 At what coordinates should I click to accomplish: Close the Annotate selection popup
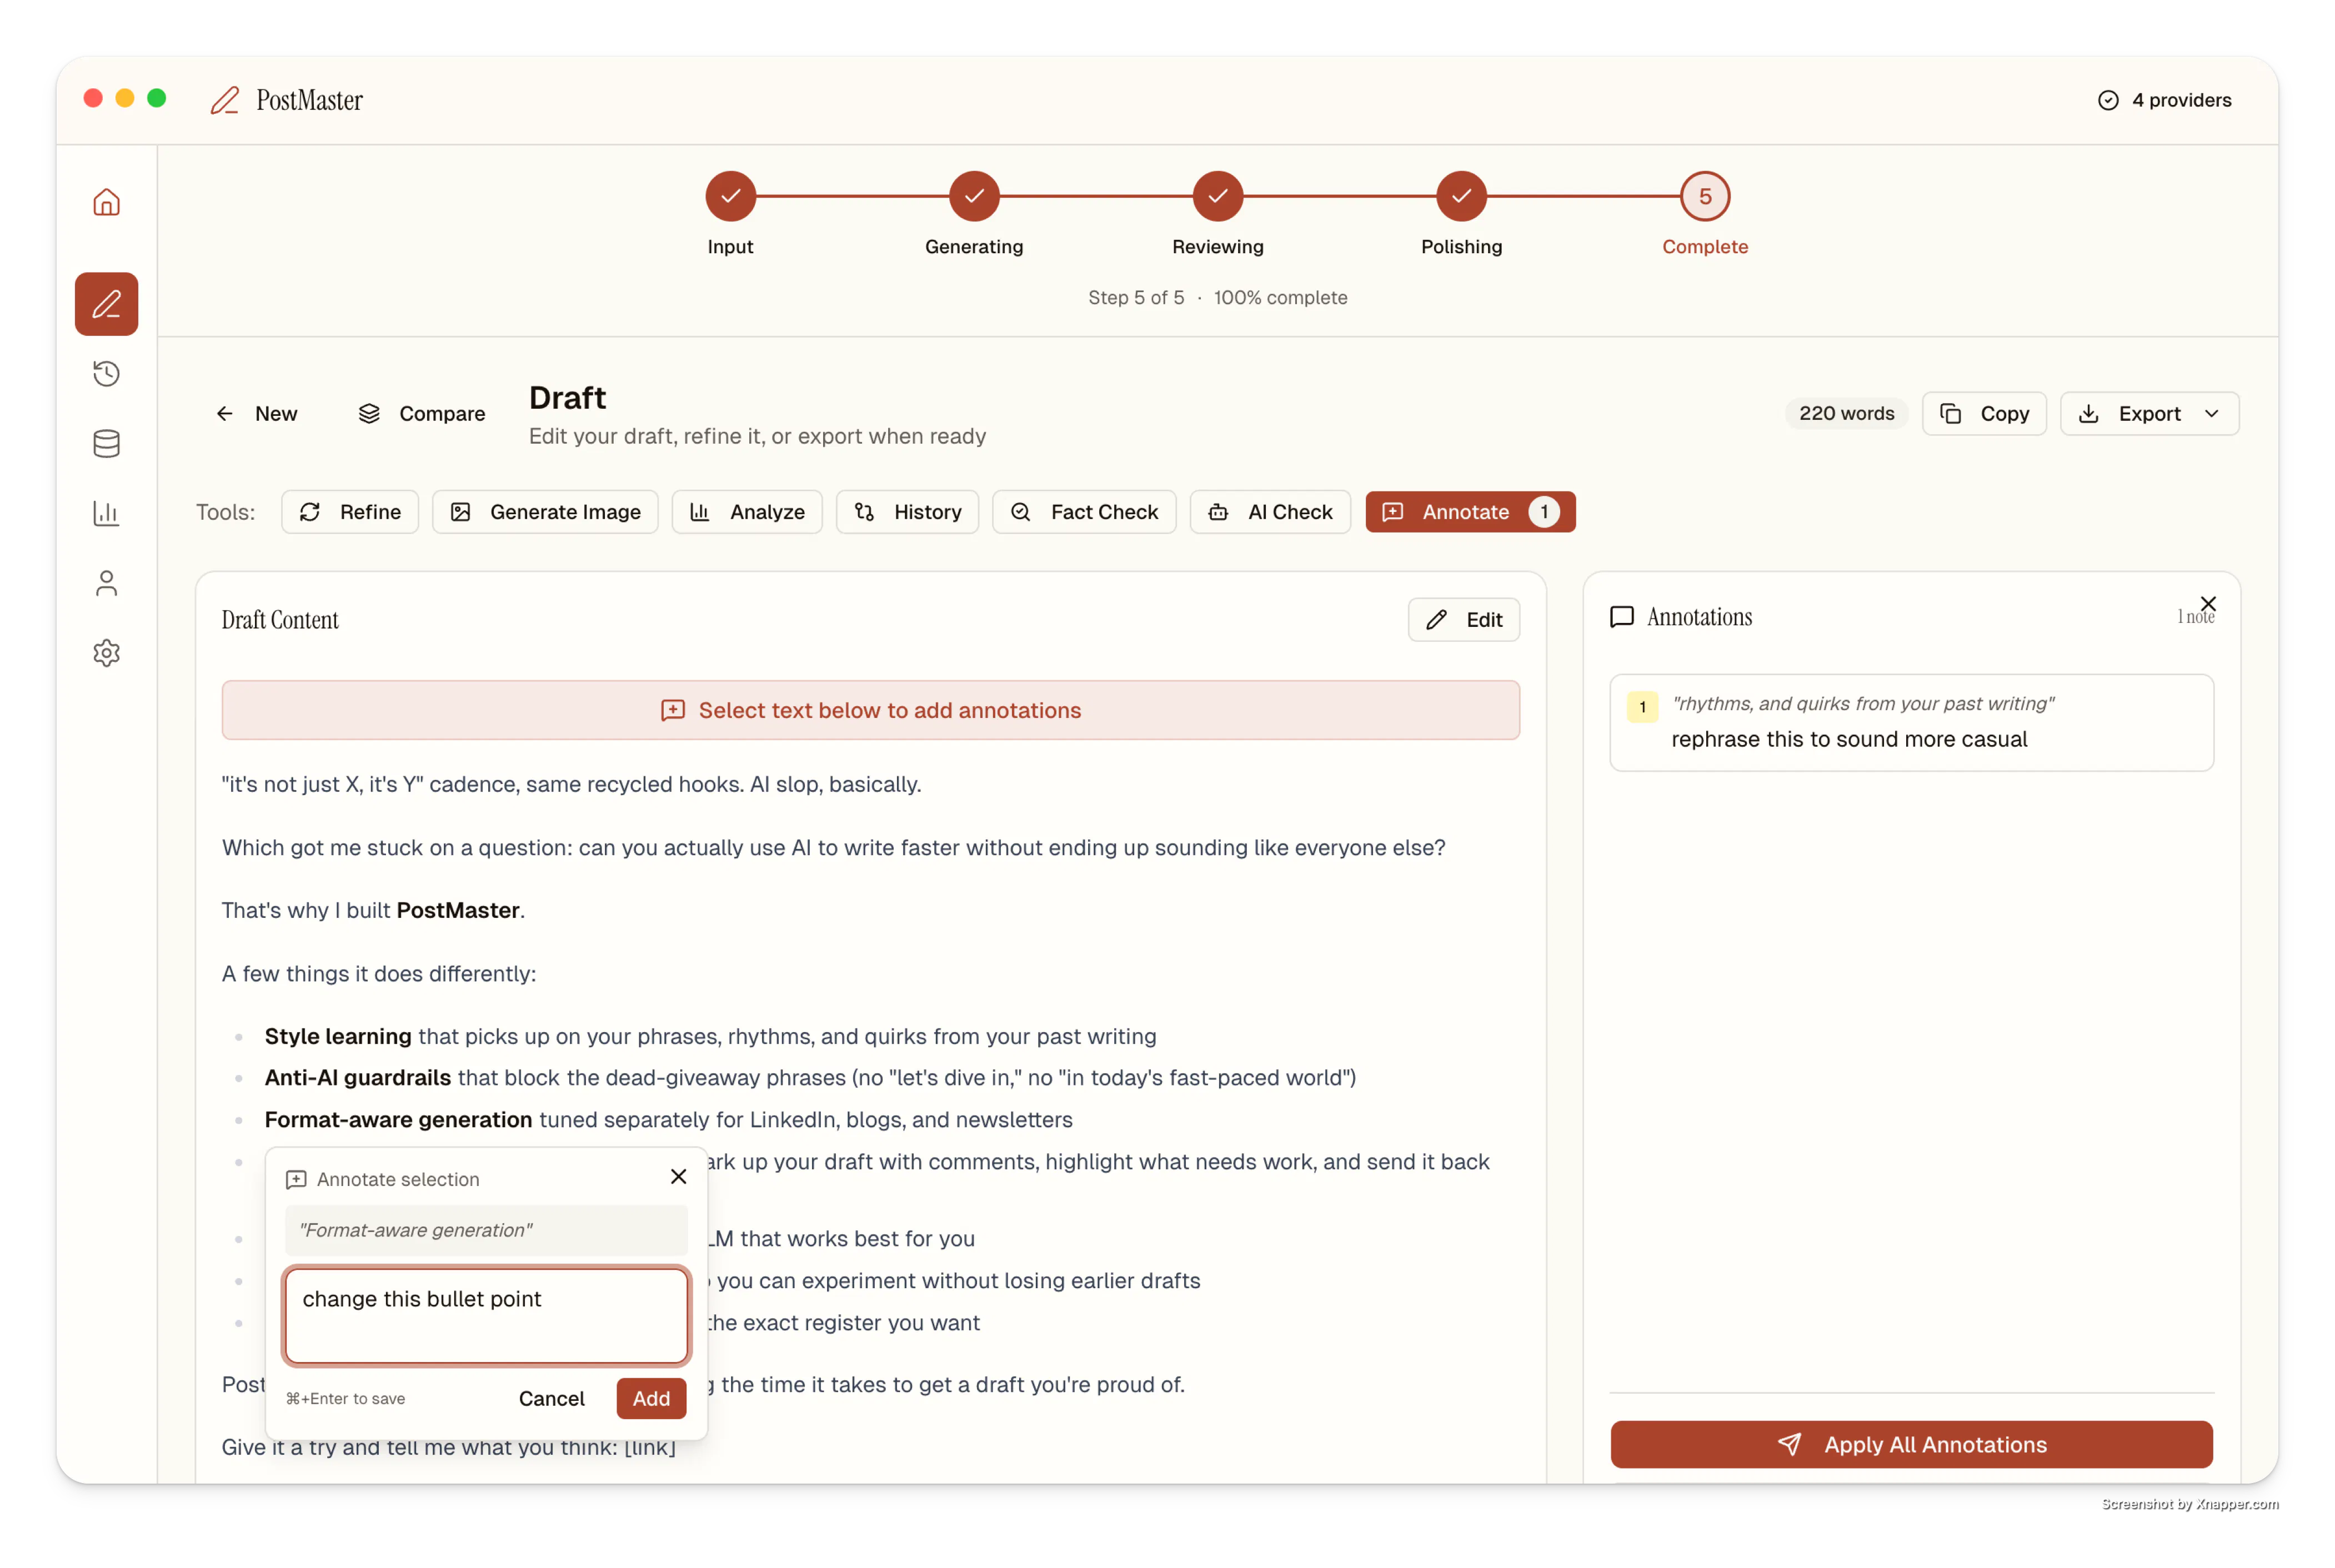click(678, 1177)
